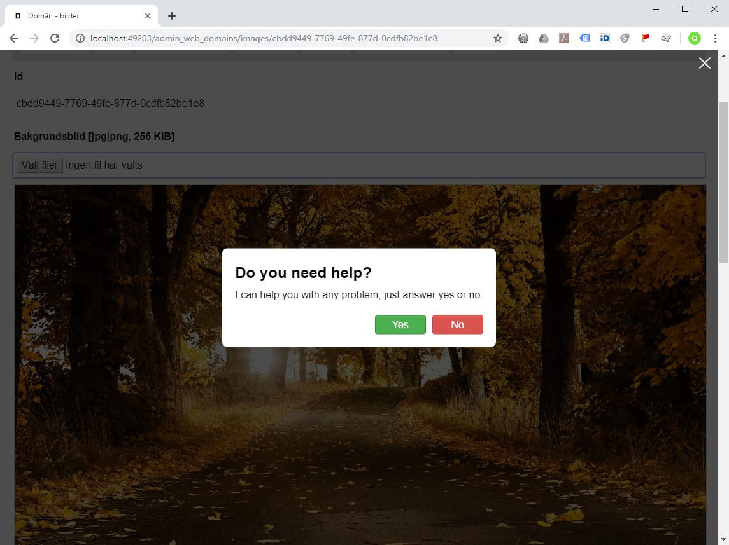729x545 pixels.
Task: Open the gear extension icon
Action: [x=523, y=38]
